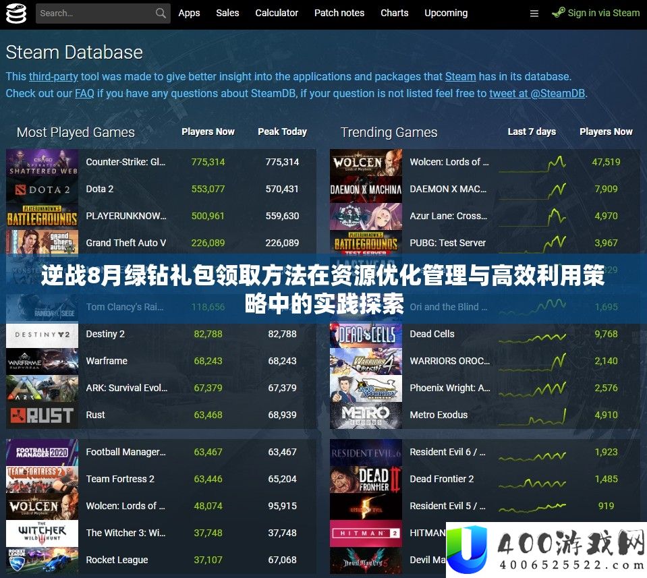
Task: Click the Wolcen last 7 days sparkline
Action: (x=532, y=164)
